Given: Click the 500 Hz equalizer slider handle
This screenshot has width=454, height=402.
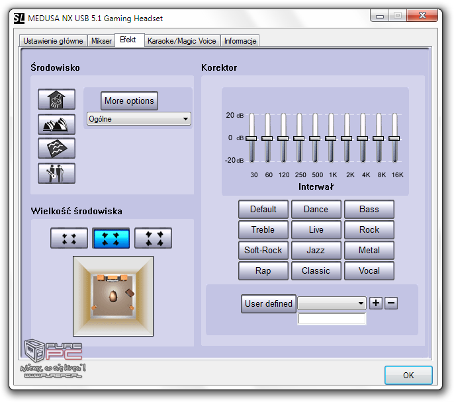Looking at the screenshot, I should pyautogui.click(x=315, y=138).
